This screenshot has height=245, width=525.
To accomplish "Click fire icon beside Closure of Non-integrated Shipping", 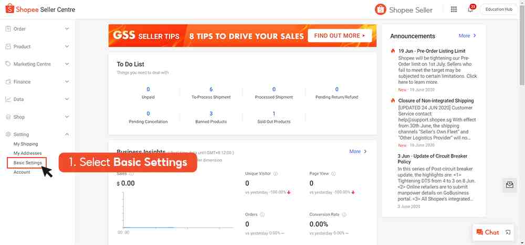I will pyautogui.click(x=393, y=101).
